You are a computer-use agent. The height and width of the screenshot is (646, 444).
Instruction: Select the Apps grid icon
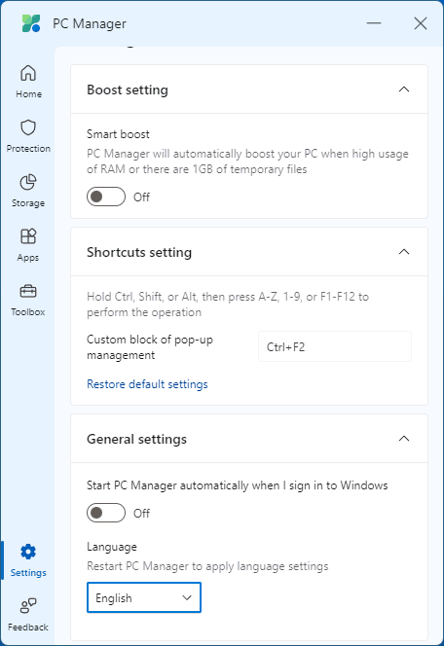(28, 236)
